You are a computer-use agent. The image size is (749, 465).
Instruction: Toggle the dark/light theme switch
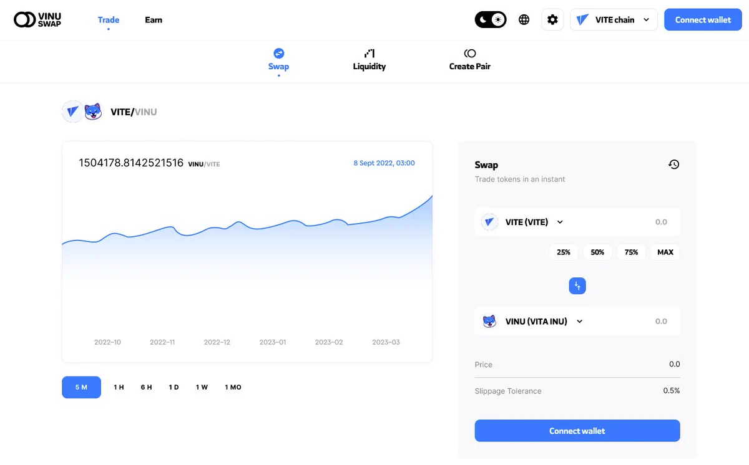(491, 20)
